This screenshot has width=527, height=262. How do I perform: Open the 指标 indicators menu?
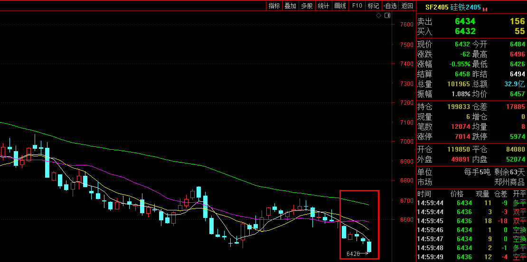[x=274, y=6]
